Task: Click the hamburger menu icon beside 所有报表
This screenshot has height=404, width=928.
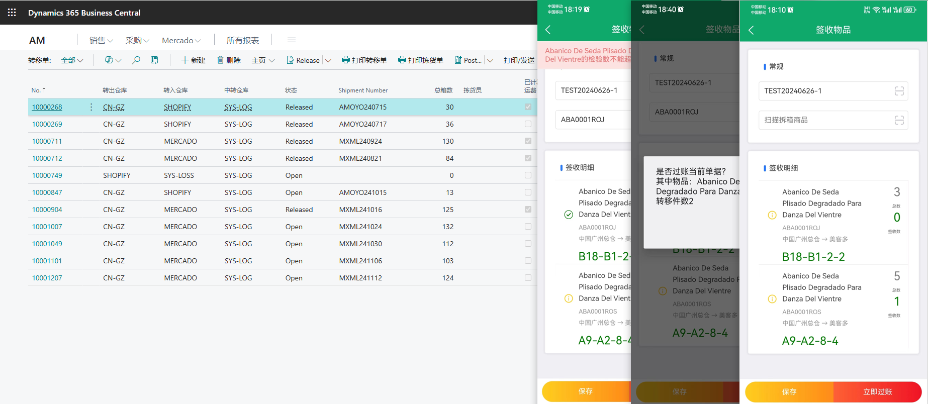Action: [x=292, y=40]
